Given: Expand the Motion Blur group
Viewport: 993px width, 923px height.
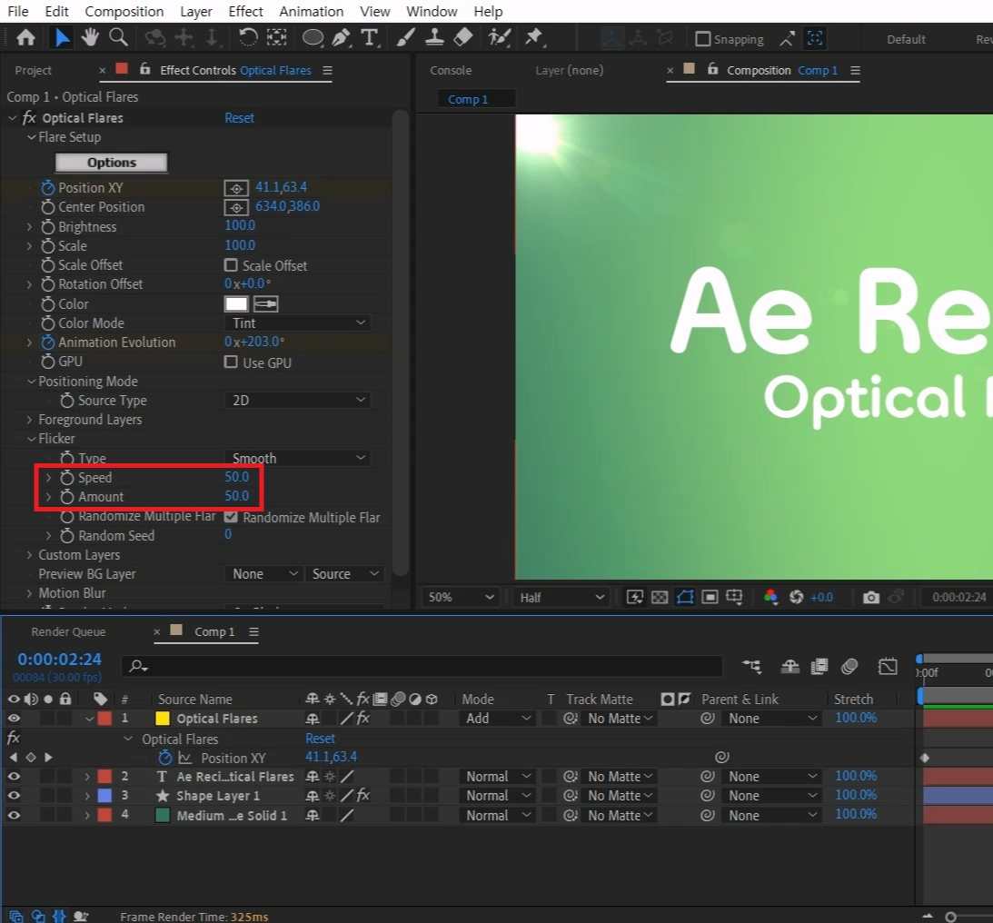Looking at the screenshot, I should (29, 593).
